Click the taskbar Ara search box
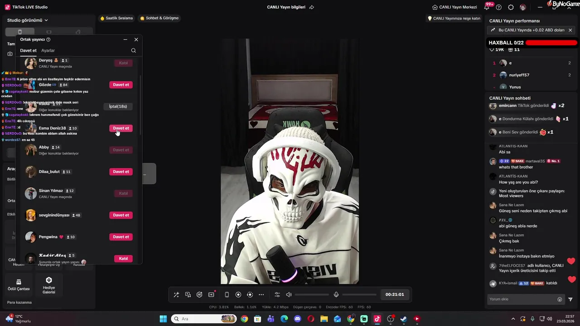The height and width of the screenshot is (326, 580). click(204, 319)
